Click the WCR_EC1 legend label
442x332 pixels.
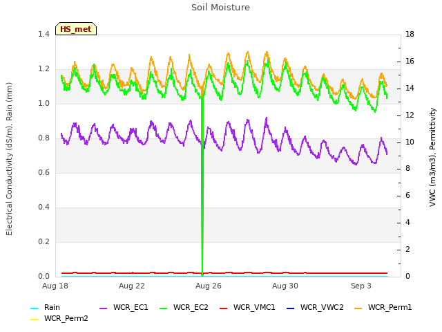coord(131,307)
